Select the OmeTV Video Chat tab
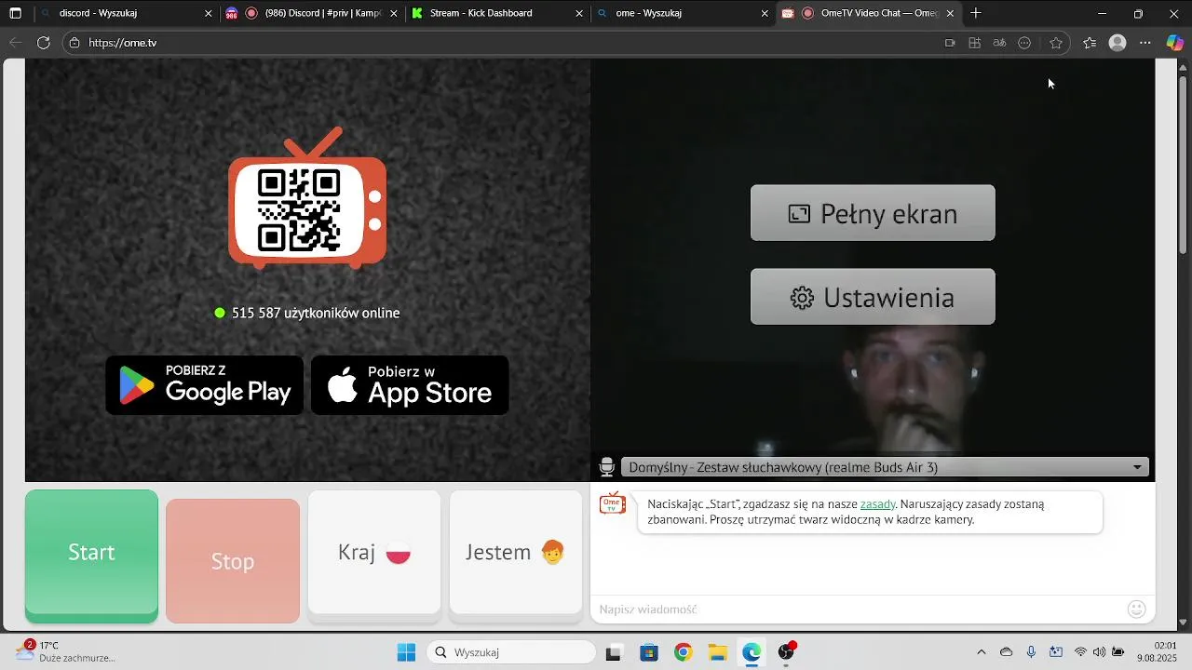Viewport: 1192px width, 670px height. (867, 13)
